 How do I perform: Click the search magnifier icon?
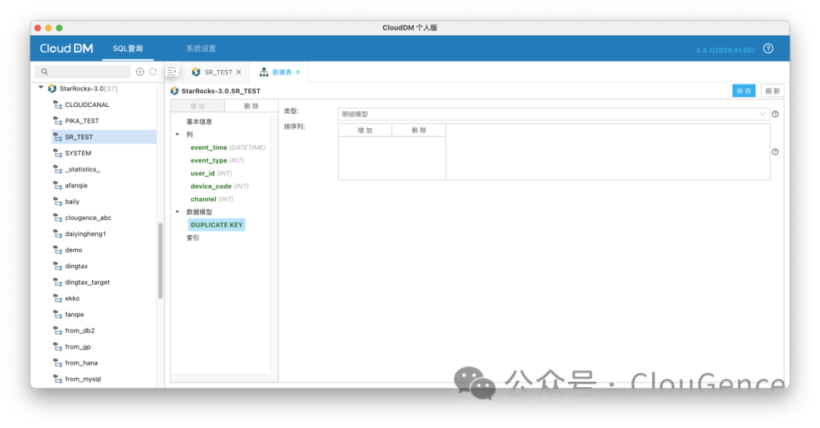[45, 71]
